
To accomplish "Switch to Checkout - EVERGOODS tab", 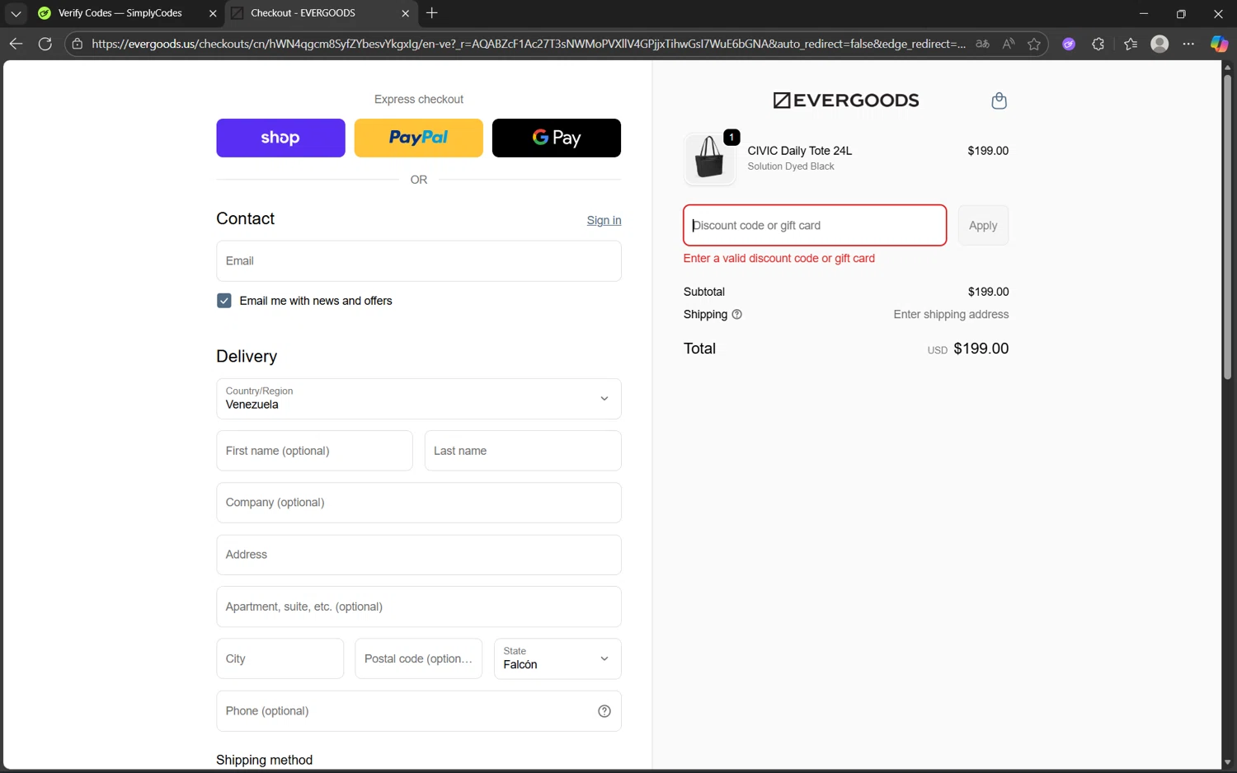I will (x=303, y=13).
